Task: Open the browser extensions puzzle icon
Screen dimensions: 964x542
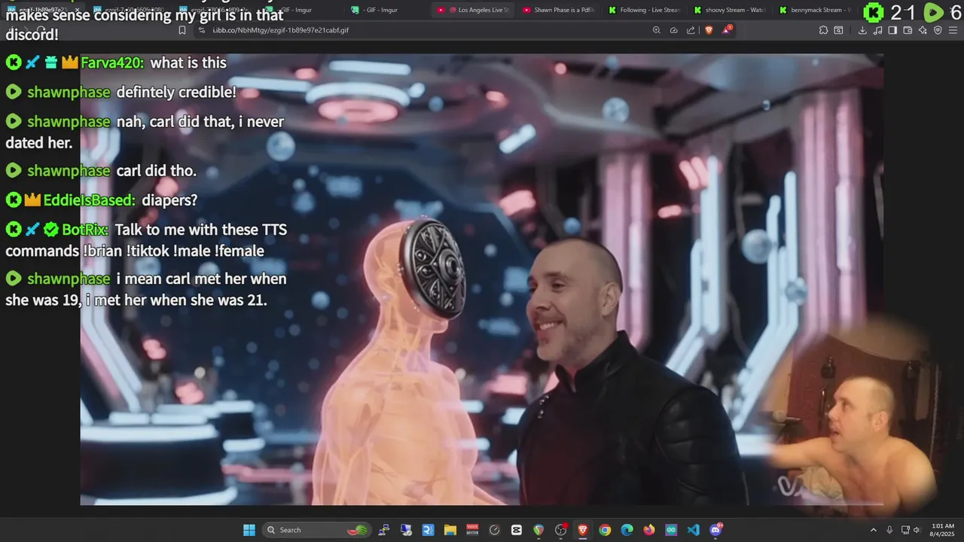Action: 823,30
